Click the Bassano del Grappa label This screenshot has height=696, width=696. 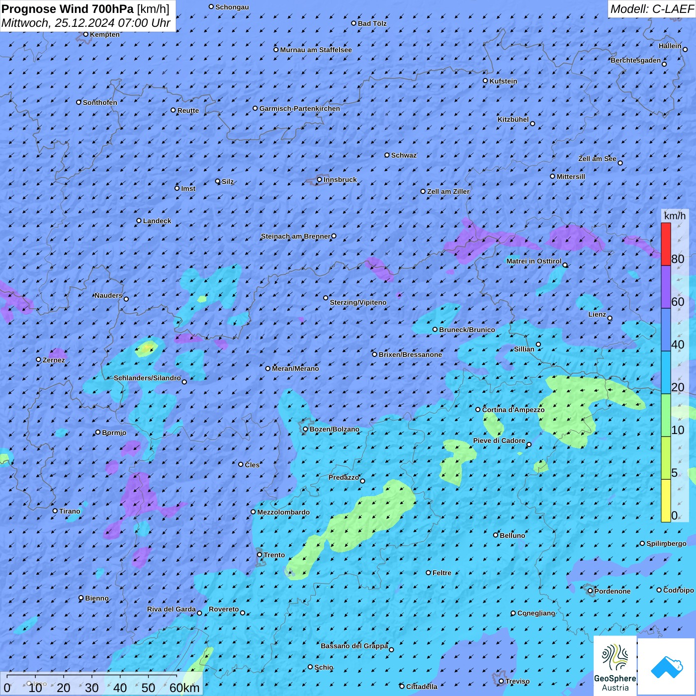(x=354, y=646)
